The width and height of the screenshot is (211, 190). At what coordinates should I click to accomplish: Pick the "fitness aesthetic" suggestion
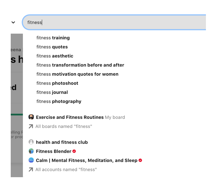pos(55,56)
